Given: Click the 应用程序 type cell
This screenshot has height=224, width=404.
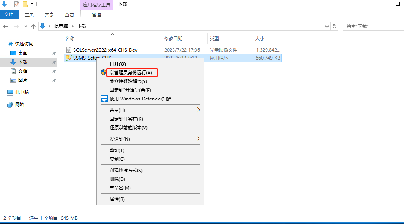Looking at the screenshot, I should (219, 58).
